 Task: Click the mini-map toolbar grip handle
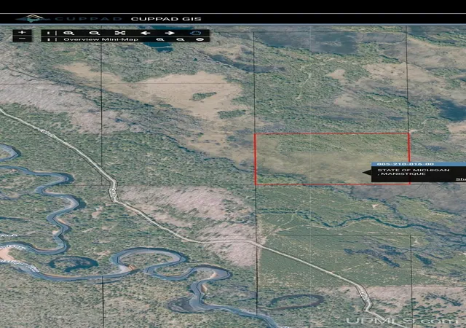point(49,39)
